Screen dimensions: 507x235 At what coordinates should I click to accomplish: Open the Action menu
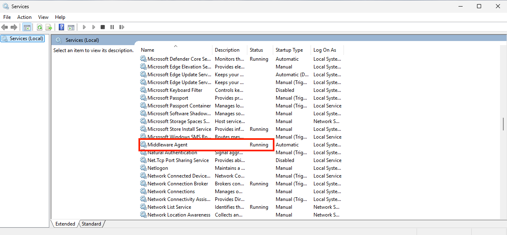click(24, 17)
